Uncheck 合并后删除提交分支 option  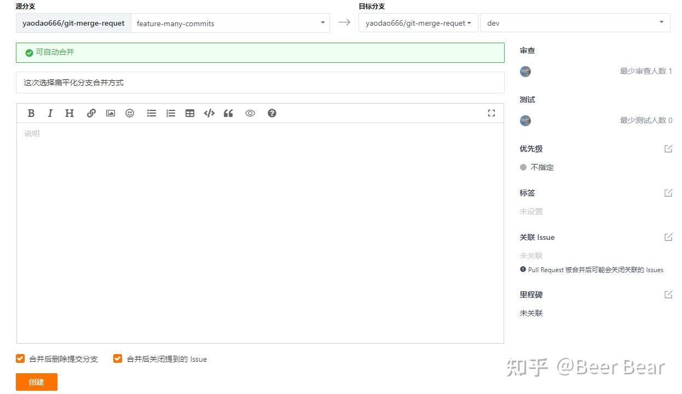pos(20,358)
